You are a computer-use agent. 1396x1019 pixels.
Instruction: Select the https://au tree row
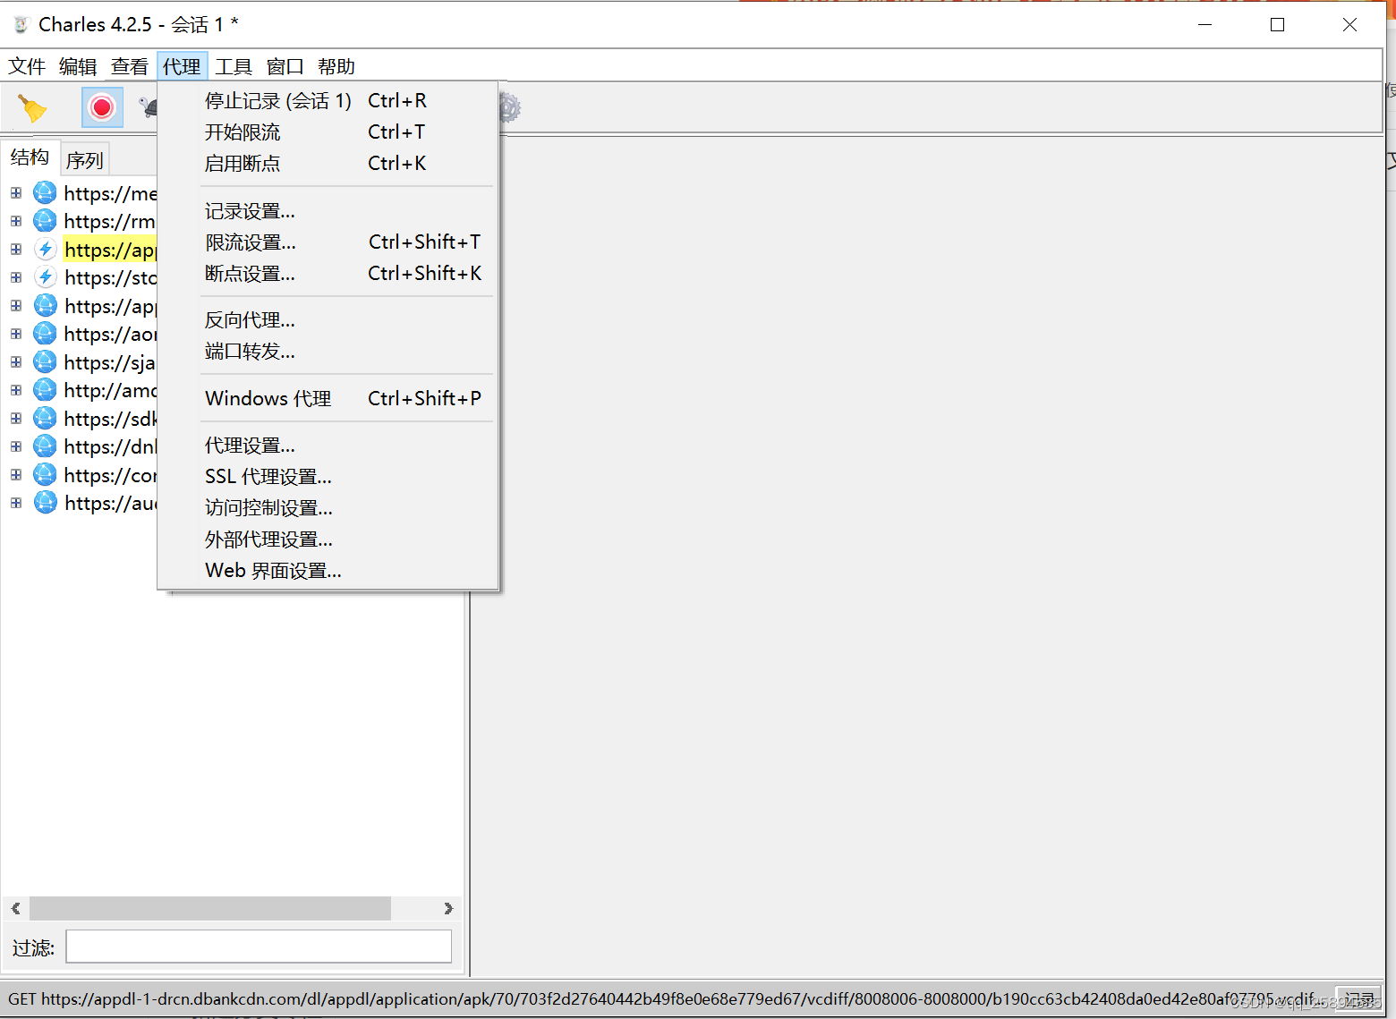tap(111, 503)
